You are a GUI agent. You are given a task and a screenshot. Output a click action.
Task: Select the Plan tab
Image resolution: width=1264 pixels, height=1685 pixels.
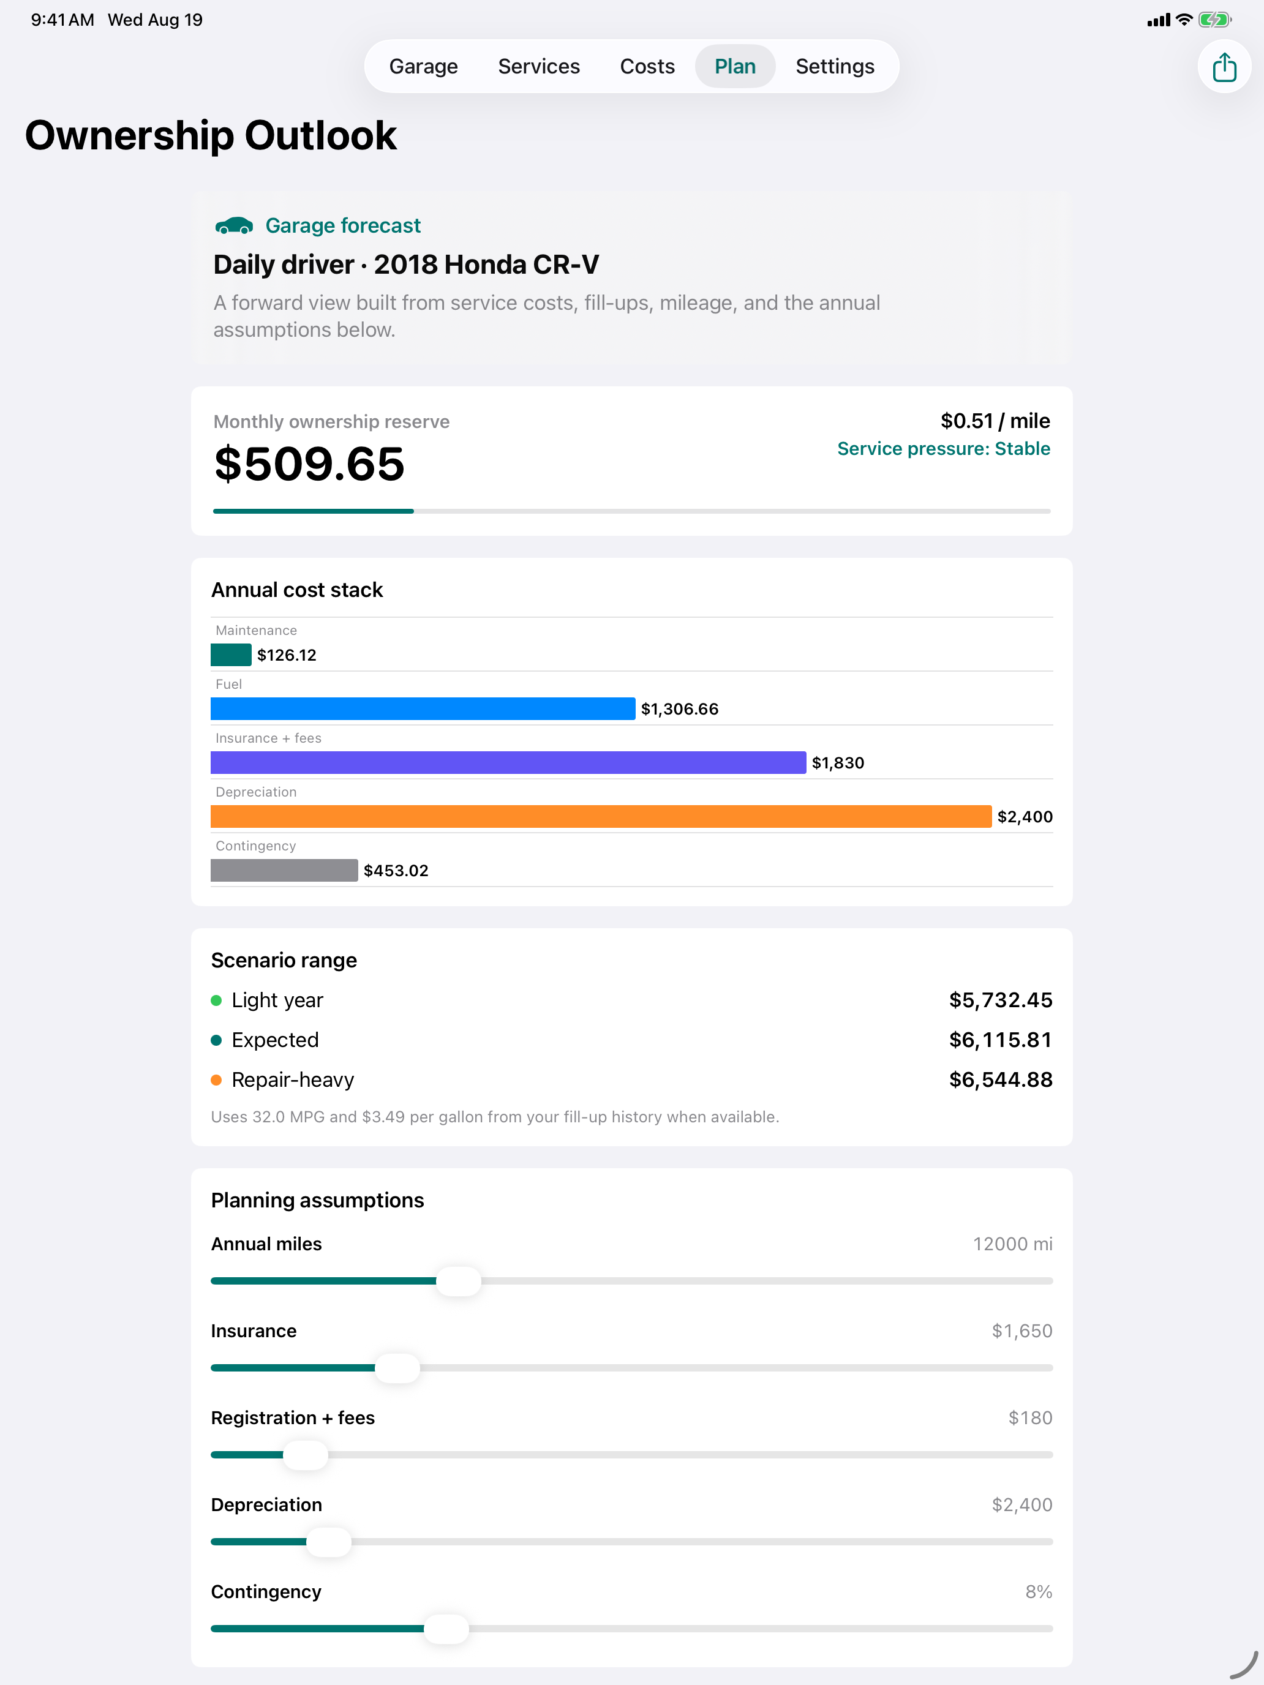734,66
